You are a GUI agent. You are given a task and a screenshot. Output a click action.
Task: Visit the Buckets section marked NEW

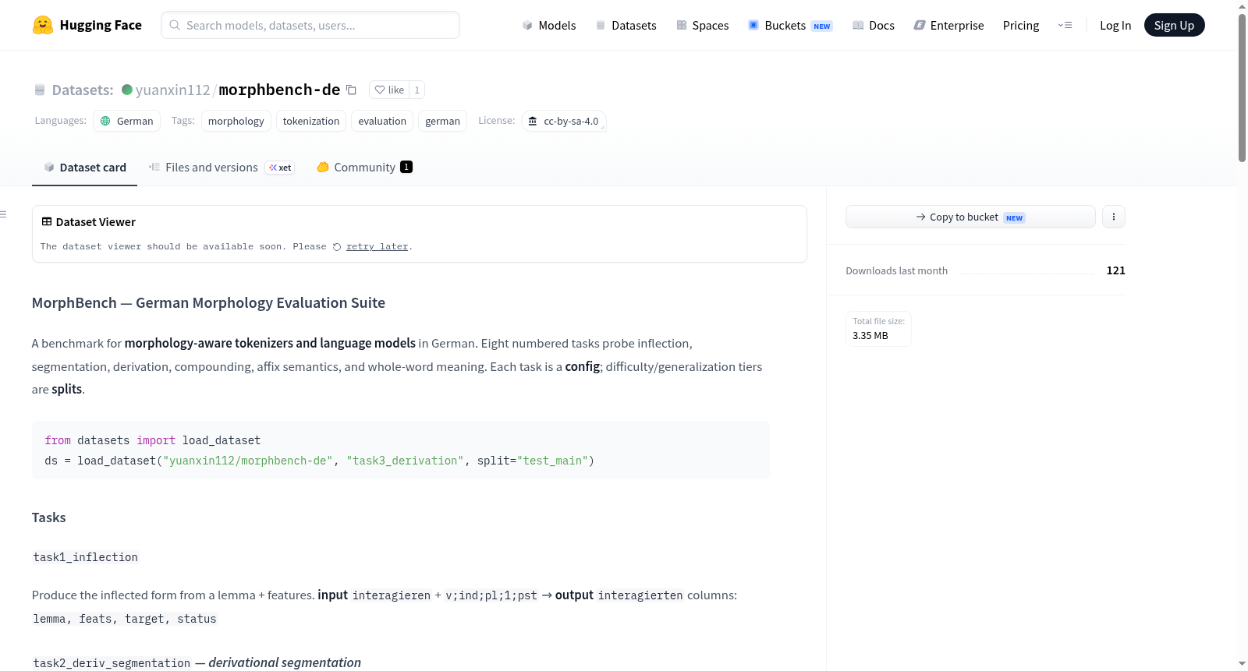click(791, 26)
